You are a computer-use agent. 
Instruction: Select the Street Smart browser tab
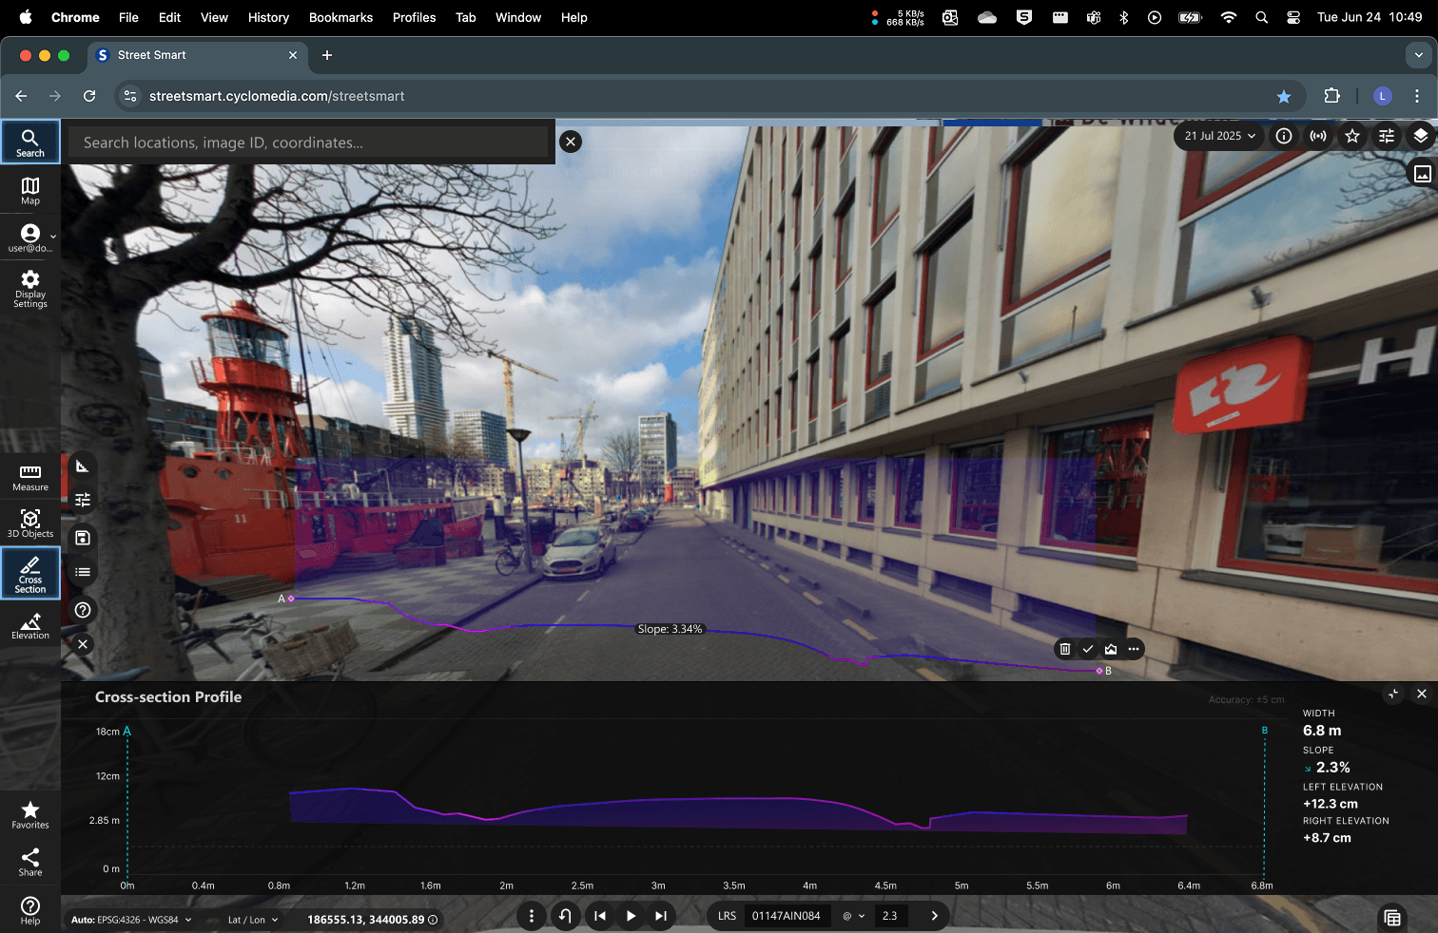[152, 55]
